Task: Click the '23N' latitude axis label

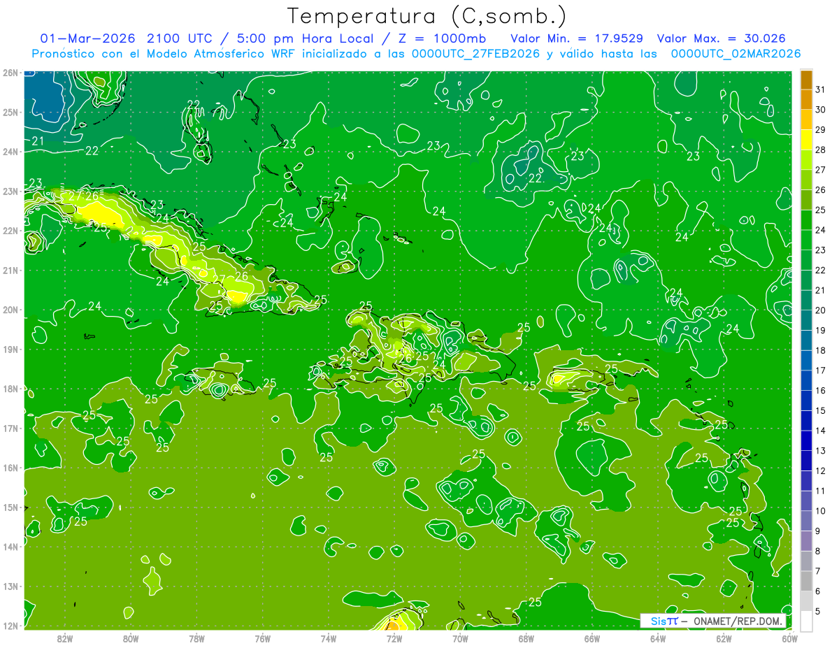Action: [x=10, y=191]
